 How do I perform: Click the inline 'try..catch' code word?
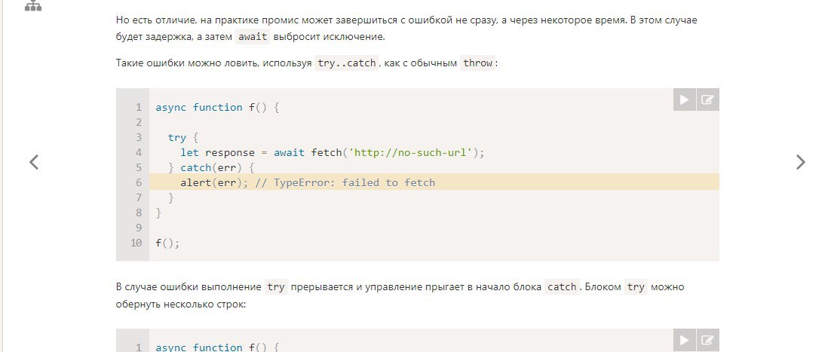click(x=346, y=63)
